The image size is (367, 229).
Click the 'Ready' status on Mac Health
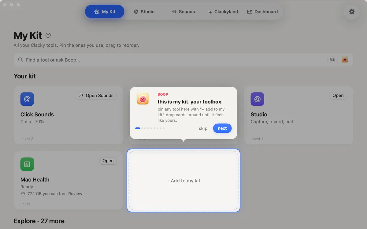(x=27, y=187)
